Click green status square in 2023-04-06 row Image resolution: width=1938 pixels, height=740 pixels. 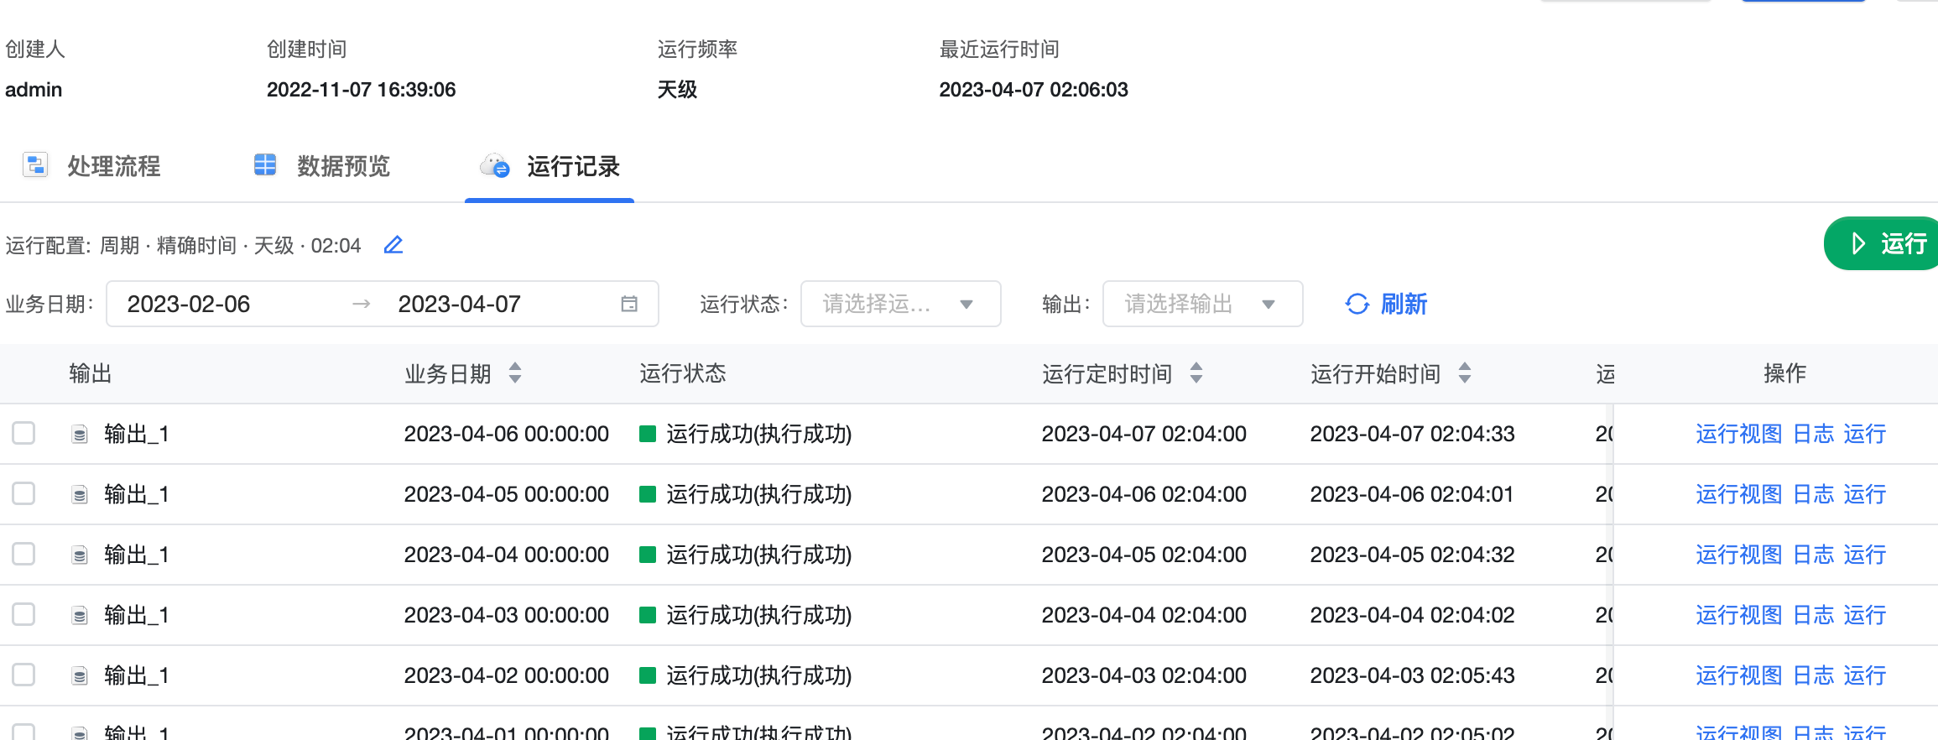[x=647, y=434]
